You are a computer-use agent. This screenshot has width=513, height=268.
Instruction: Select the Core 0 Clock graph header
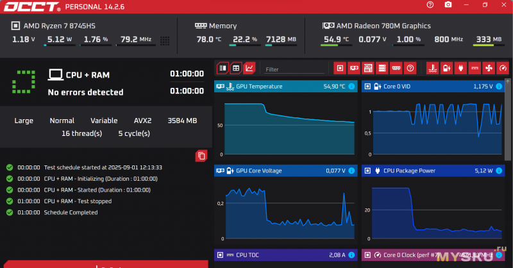(433, 255)
